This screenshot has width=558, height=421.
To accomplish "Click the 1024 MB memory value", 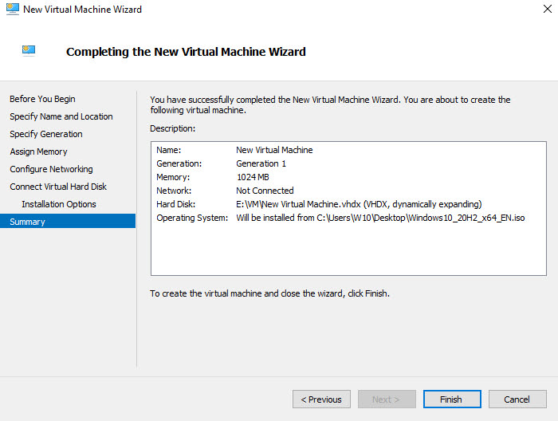I will (253, 177).
